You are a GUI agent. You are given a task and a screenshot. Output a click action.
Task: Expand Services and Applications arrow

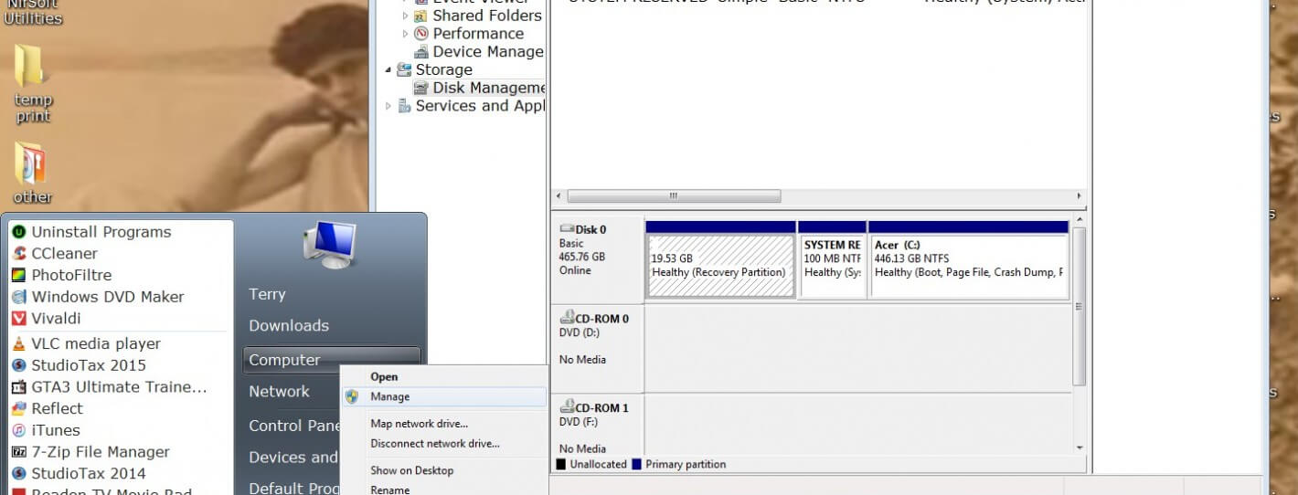coord(388,106)
